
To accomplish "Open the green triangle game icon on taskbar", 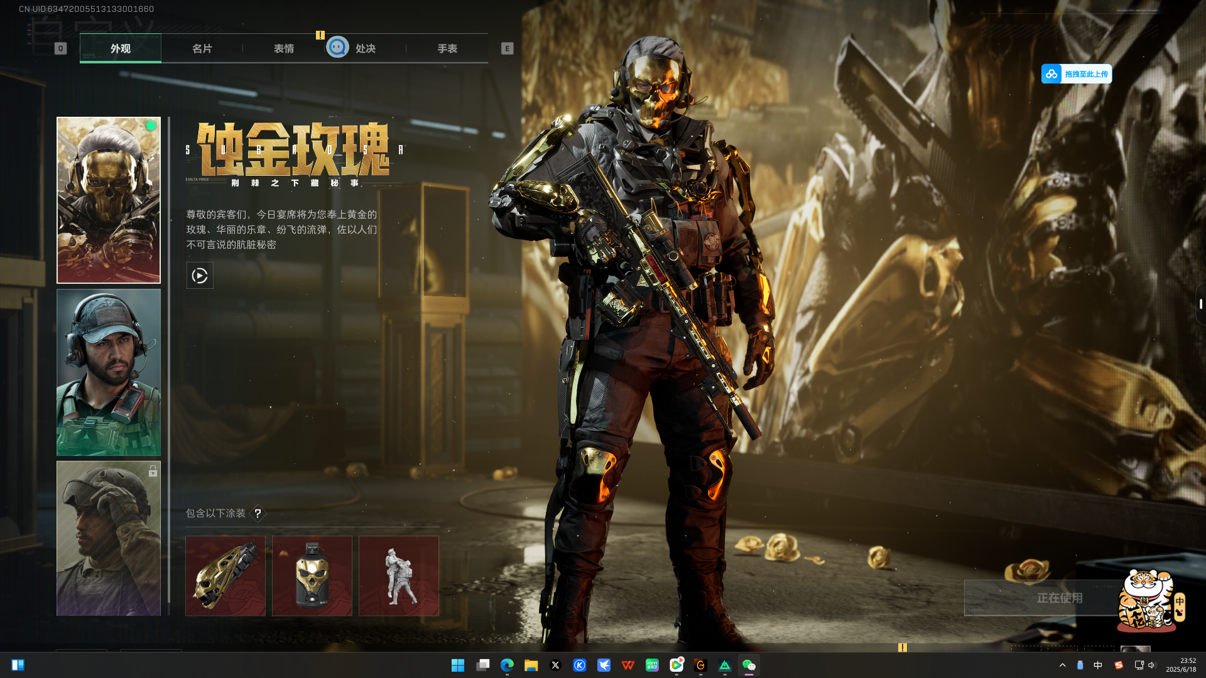I will click(x=725, y=665).
